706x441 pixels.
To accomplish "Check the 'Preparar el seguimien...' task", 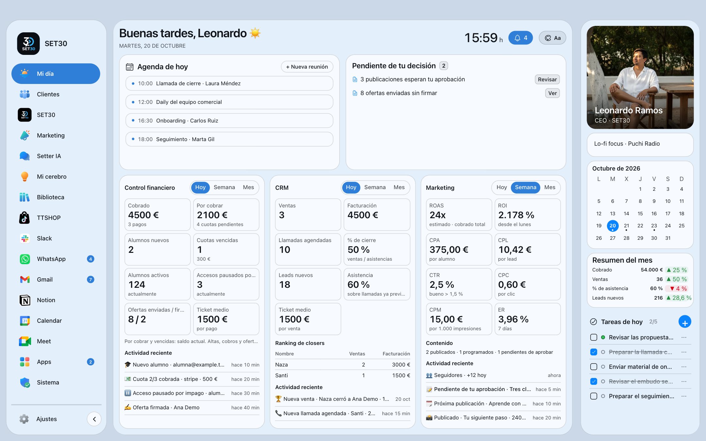I will pos(594,396).
